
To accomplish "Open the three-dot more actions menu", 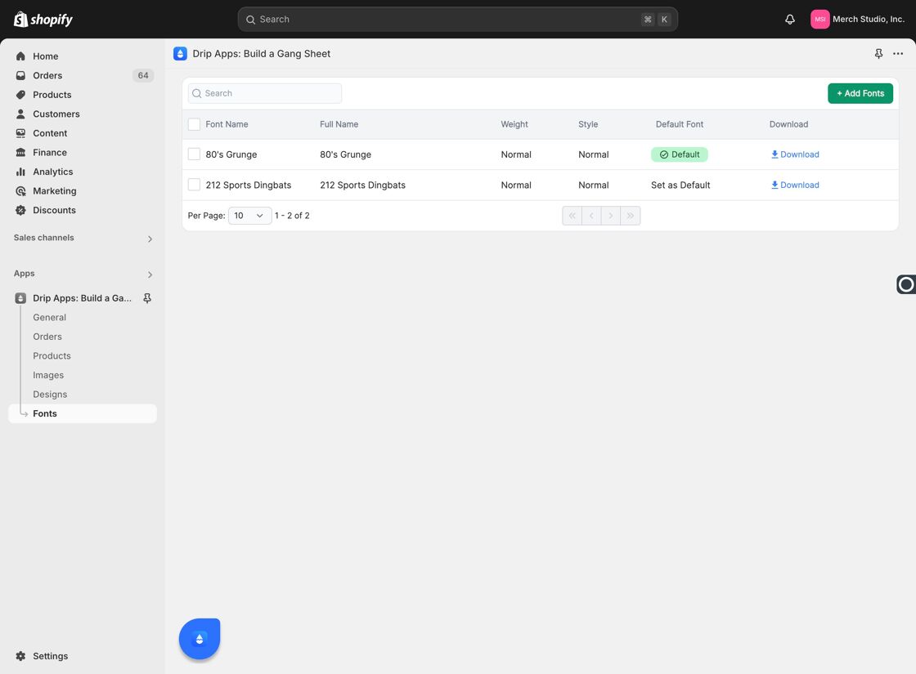I will [x=898, y=54].
